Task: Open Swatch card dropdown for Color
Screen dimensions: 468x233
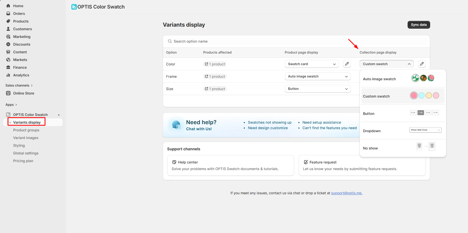Action: click(312, 64)
